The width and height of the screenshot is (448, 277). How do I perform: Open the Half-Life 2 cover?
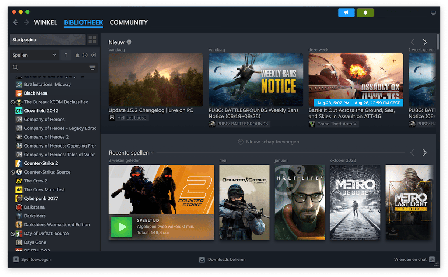click(x=300, y=202)
